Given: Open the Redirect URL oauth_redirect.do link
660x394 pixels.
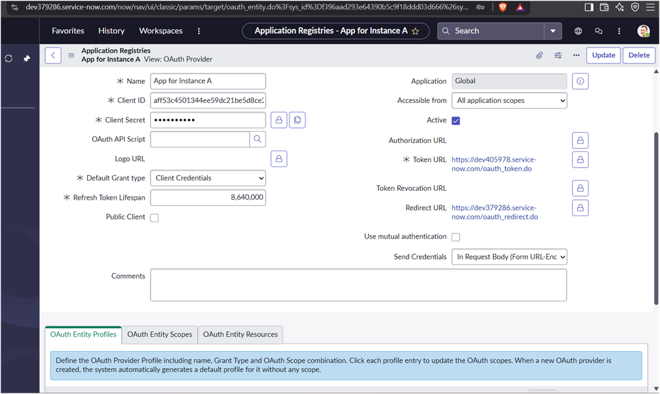Looking at the screenshot, I should [494, 213].
